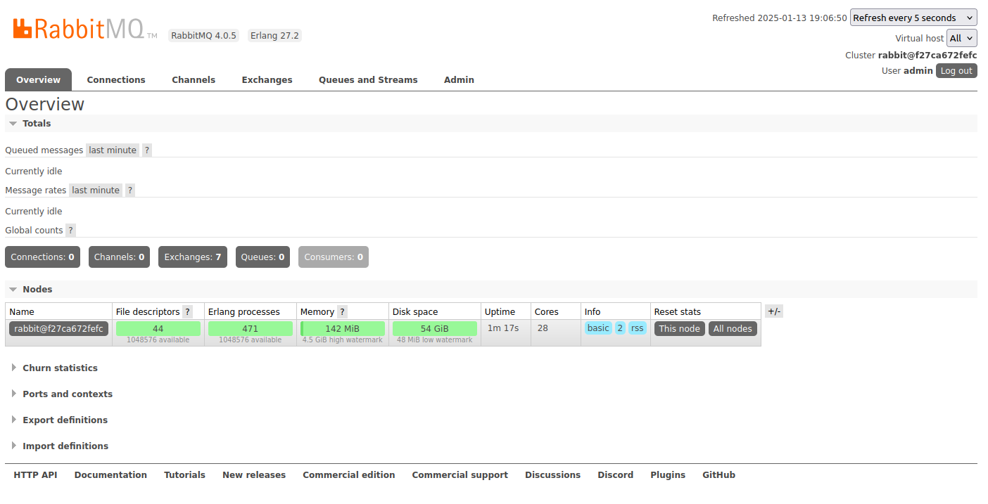The image size is (988, 504).
Task: Click the uptime value 1m 17s
Action: [503, 328]
